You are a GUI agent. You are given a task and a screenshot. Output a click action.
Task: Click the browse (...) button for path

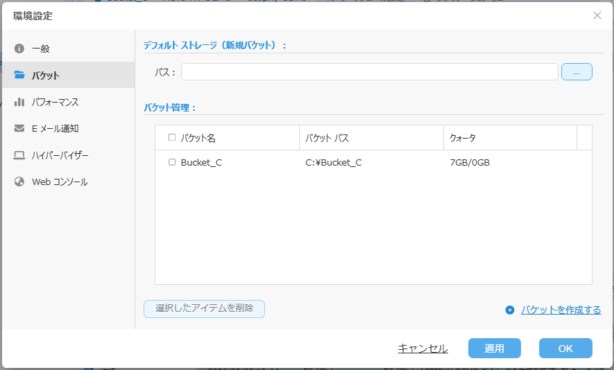click(x=577, y=72)
